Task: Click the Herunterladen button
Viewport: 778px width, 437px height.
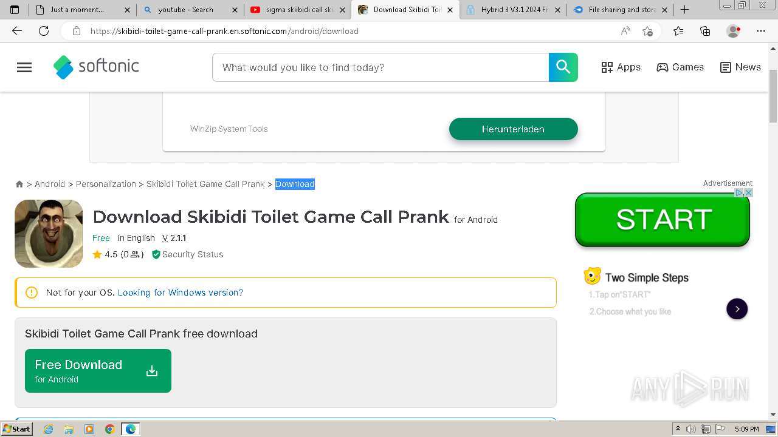Action: tap(513, 129)
